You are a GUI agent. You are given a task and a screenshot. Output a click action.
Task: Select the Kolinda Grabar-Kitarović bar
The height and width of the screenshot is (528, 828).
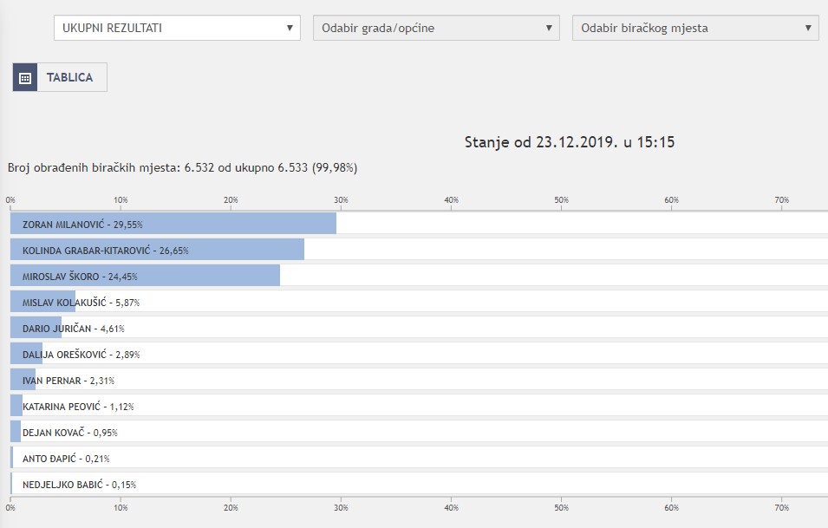[x=157, y=250]
